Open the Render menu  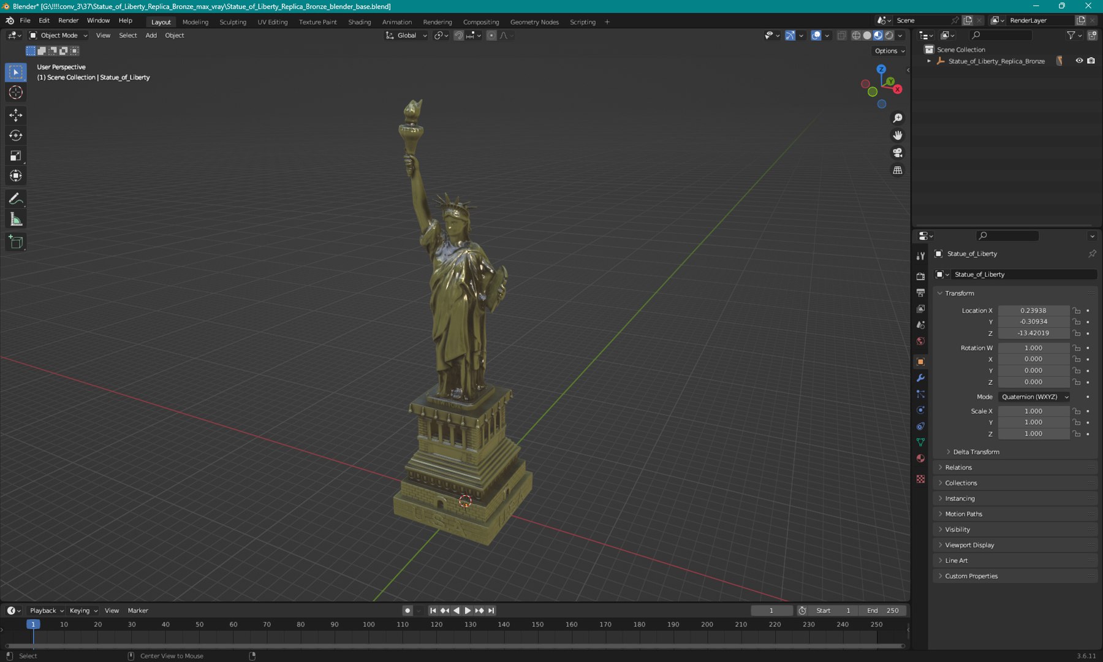point(69,21)
